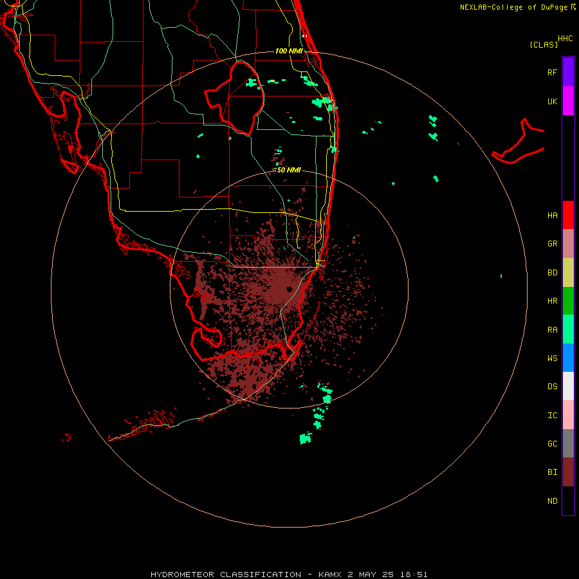
Task: Click the WS blue legend swatch
Action: tap(568, 358)
